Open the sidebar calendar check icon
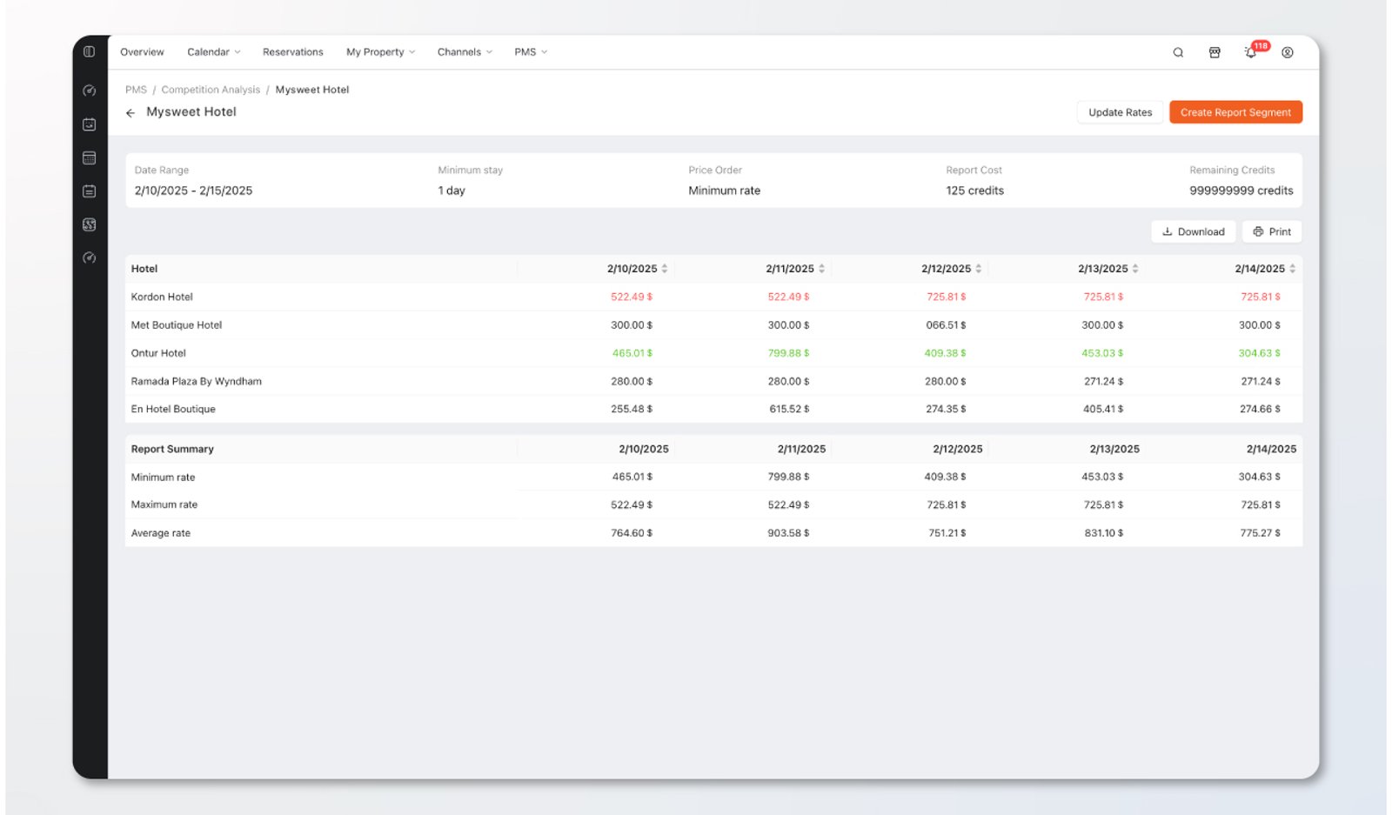This screenshot has width=1392, height=815. 89,124
